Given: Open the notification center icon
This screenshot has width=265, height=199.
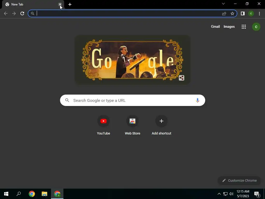Looking at the screenshot, I should [x=257, y=194].
